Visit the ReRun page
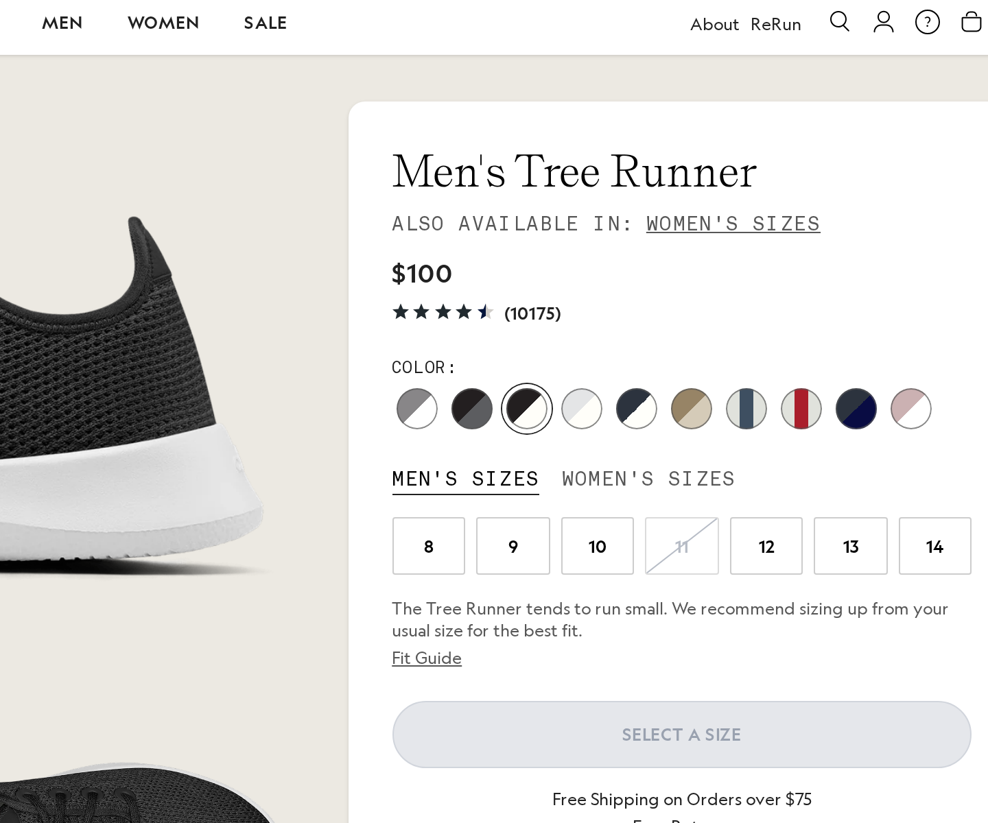988x823 pixels. [x=775, y=24]
